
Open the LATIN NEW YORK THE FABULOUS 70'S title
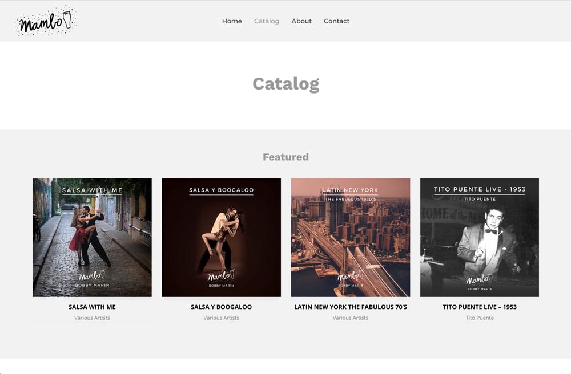click(351, 307)
